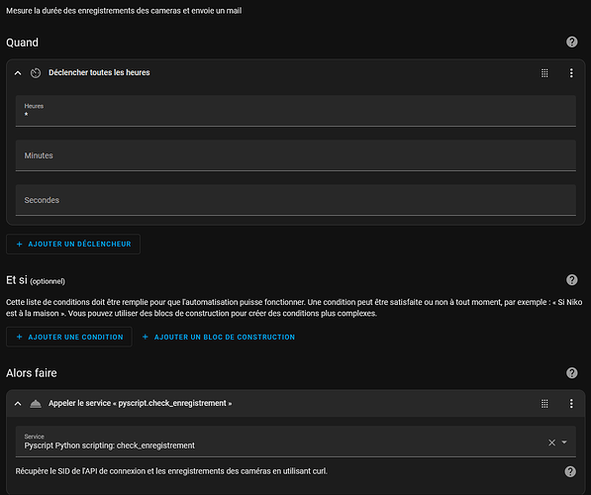
Task: Collapse the 'Déclencher toutes les heures' trigger
Action: tap(18, 72)
